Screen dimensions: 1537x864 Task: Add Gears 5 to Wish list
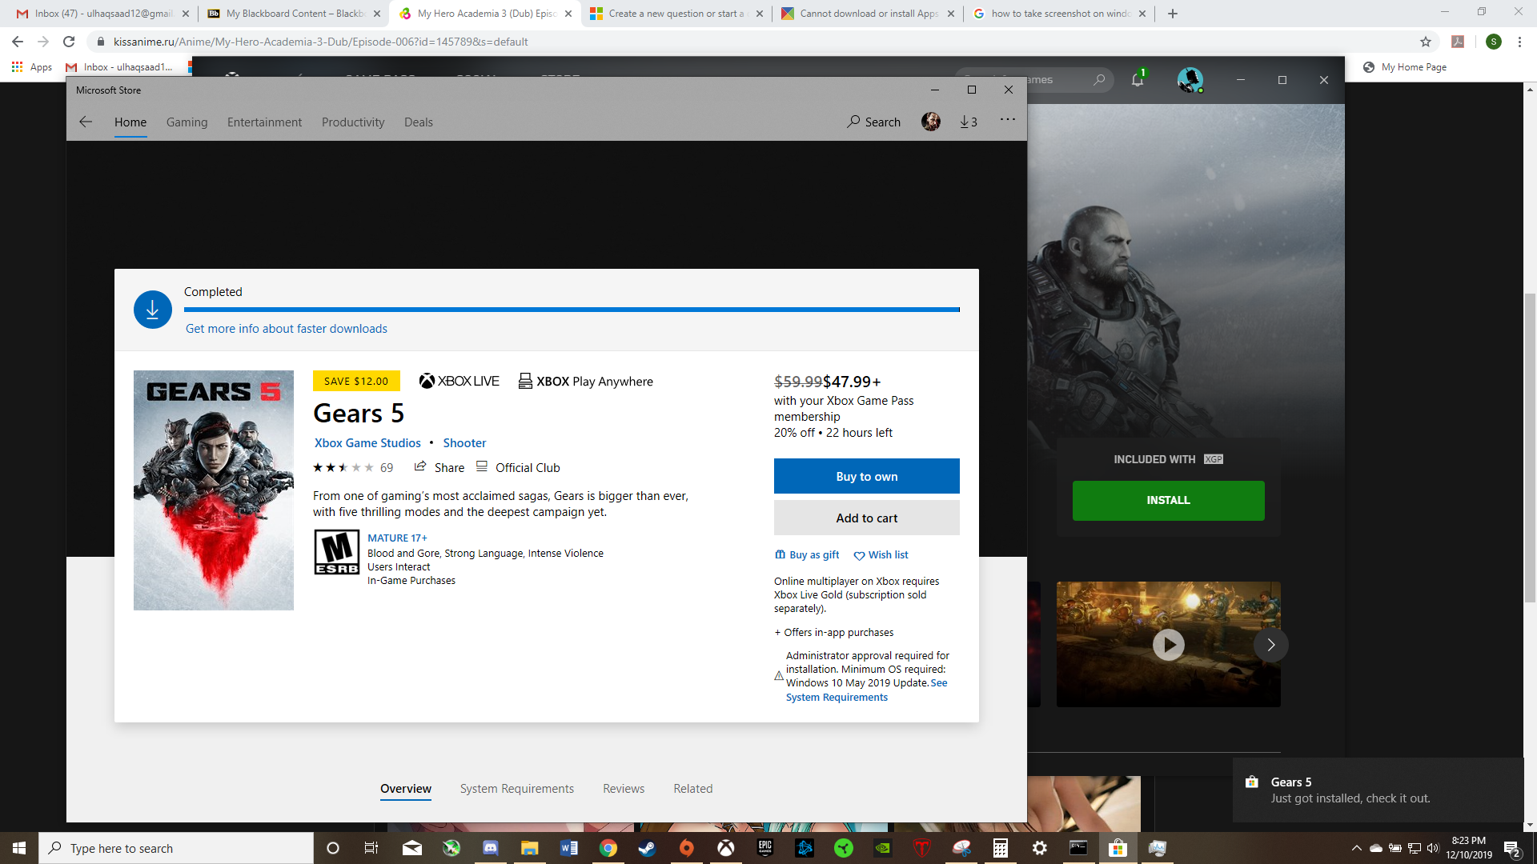(x=881, y=554)
